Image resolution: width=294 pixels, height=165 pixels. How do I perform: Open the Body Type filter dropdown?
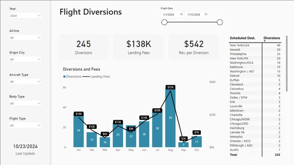(x=26, y=103)
